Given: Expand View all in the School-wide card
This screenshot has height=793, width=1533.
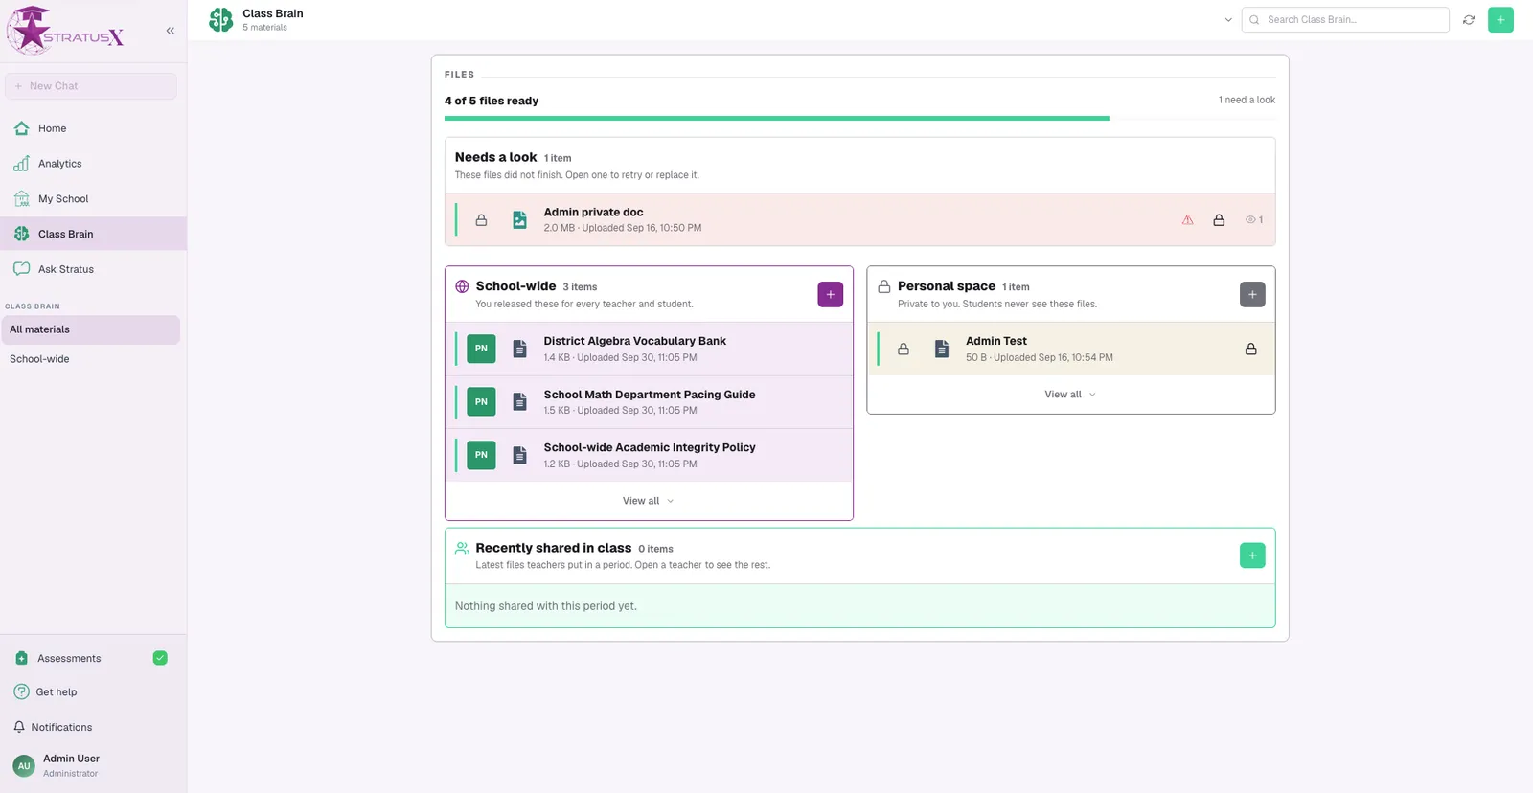Looking at the screenshot, I should point(649,501).
